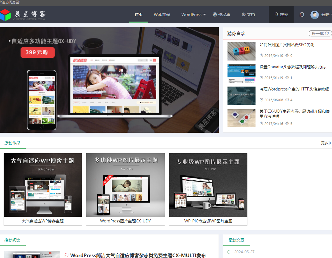Image resolution: width=332 pixels, height=258 pixels.
Task: Click the CHENXINGWEB.COM site name text
Action: pyautogui.click(x=29, y=19)
